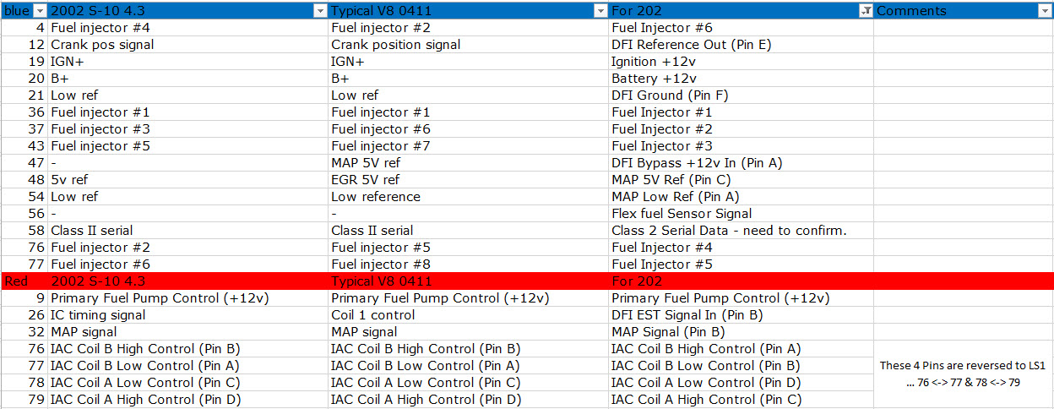The image size is (1054, 409).
Task: Select cell with pin number 58
Action: tap(24, 230)
